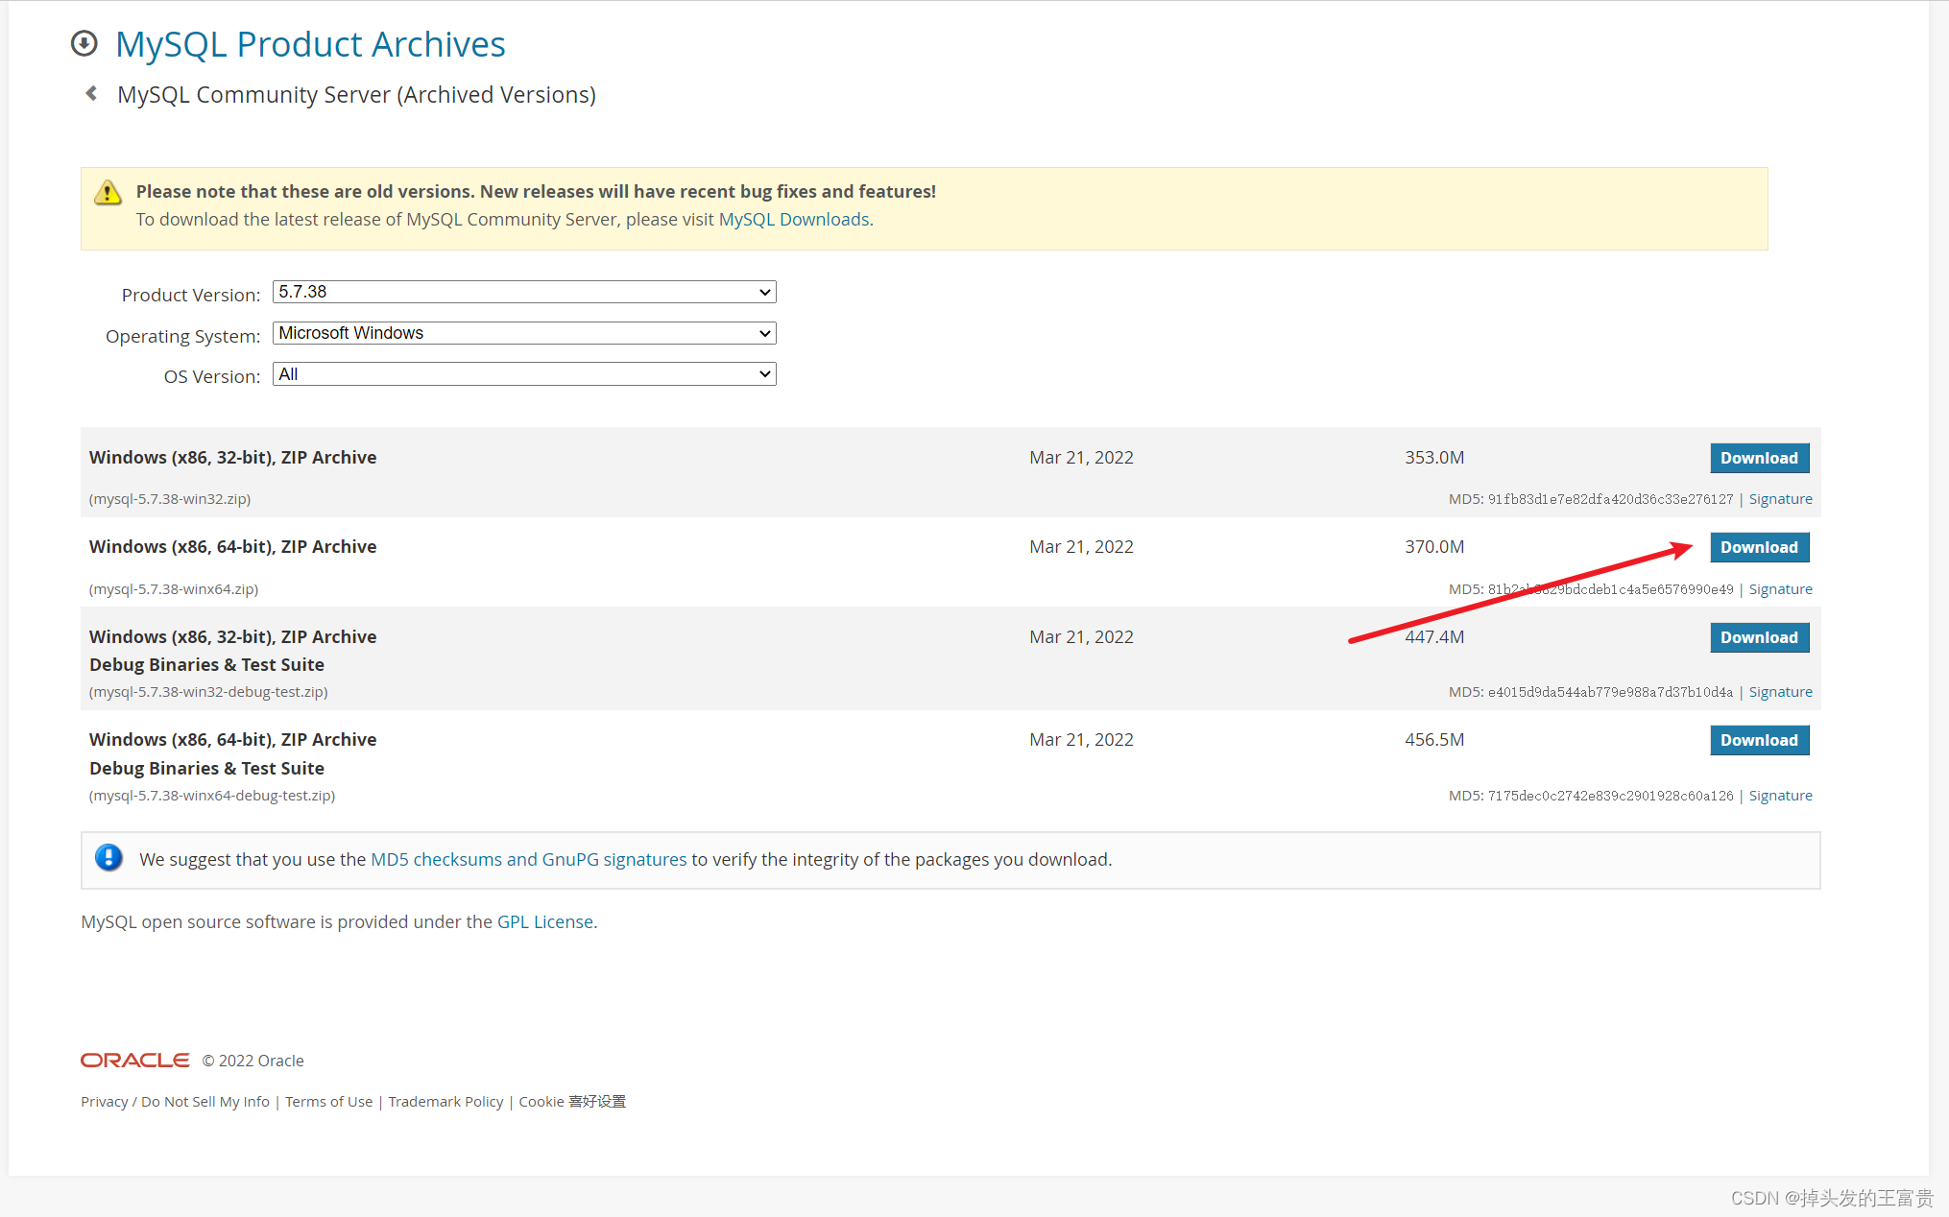Click the back chevron before MySQL Community Server
Image resolution: width=1949 pixels, height=1217 pixels.
point(91,93)
